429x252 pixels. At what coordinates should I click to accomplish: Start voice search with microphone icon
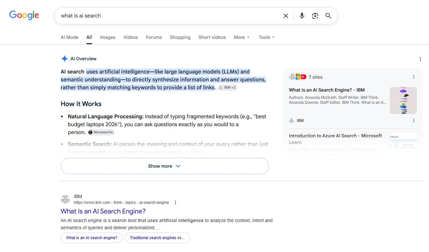(302, 16)
